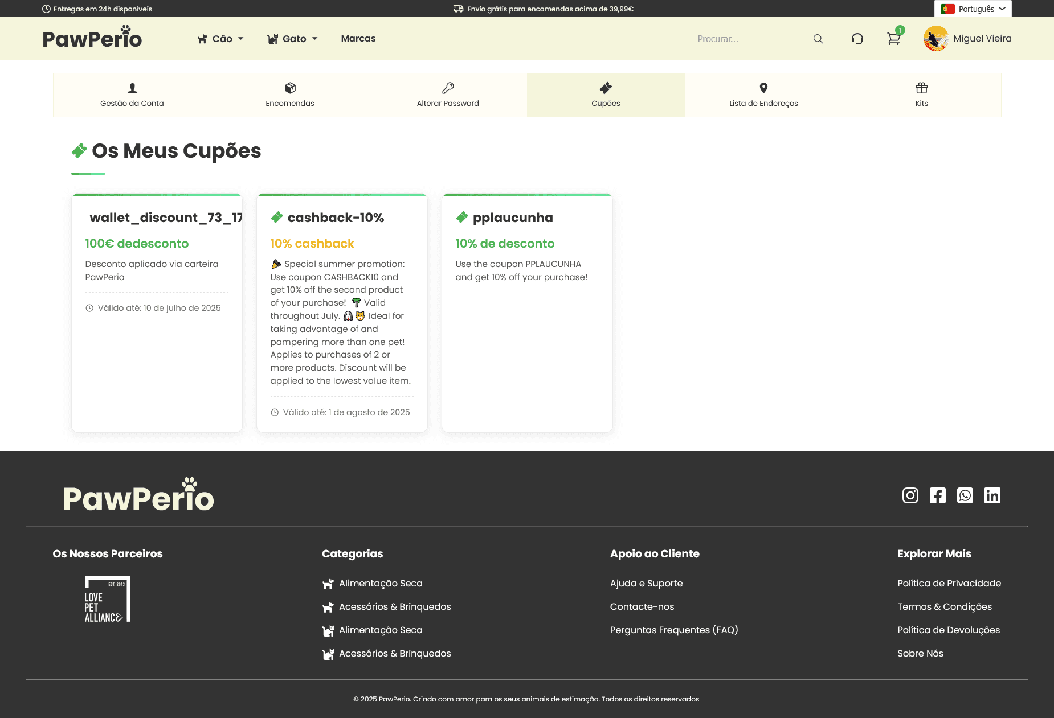The height and width of the screenshot is (718, 1054).
Task: Open the Política de Privacidade page
Action: pyautogui.click(x=949, y=583)
